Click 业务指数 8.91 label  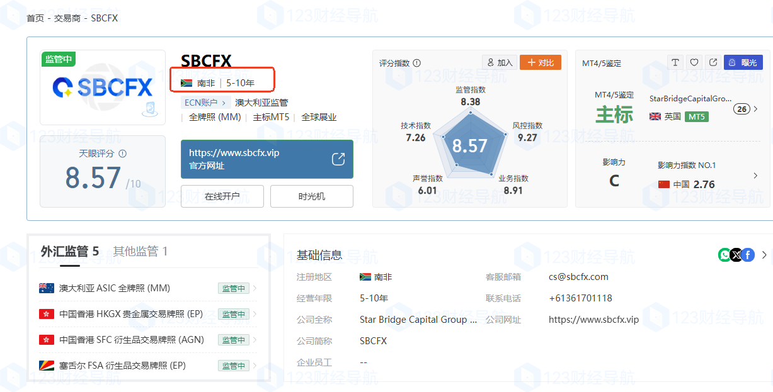tap(513, 184)
